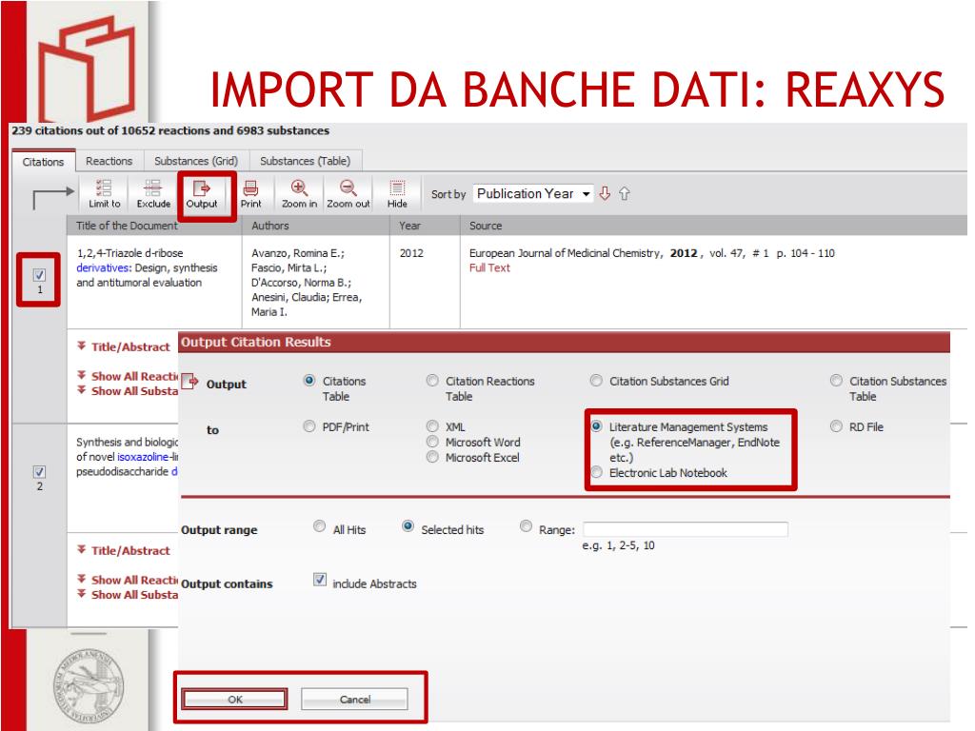975x731 pixels.
Task: Toggle the checkbox for citation 1
Action: (x=39, y=274)
